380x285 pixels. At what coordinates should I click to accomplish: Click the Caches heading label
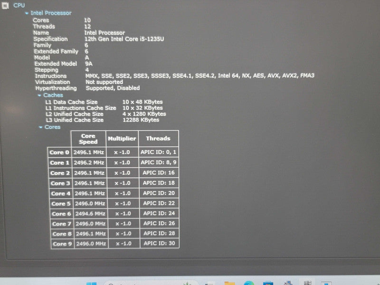[x=53, y=95]
